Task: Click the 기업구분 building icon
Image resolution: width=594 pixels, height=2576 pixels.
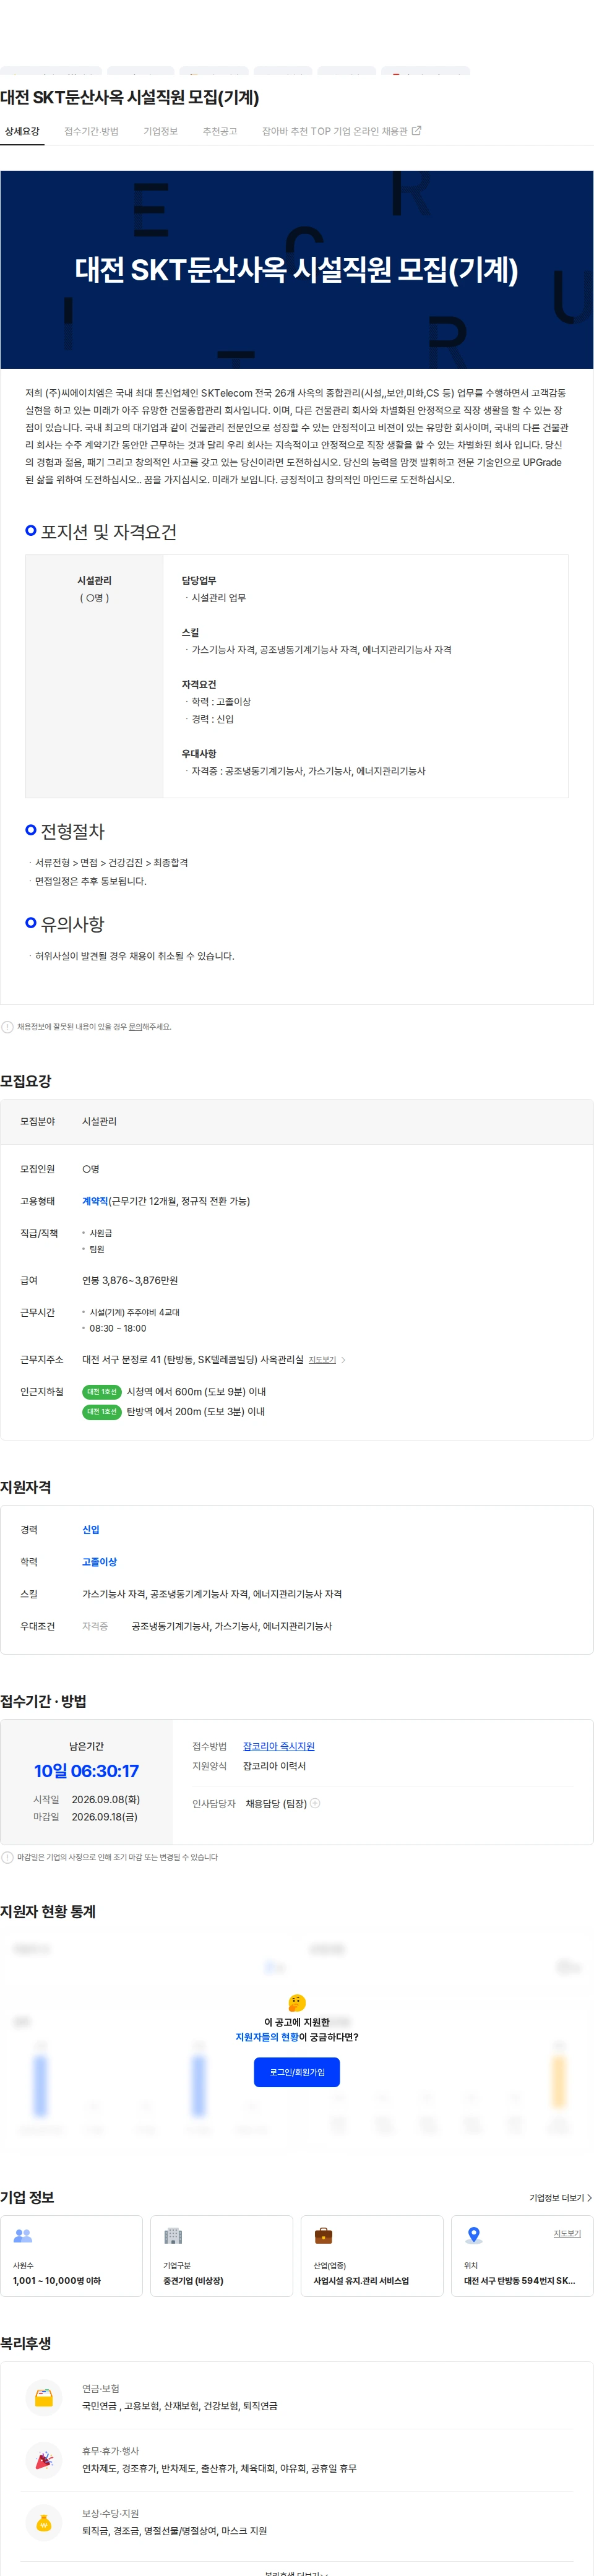Action: [x=173, y=2236]
